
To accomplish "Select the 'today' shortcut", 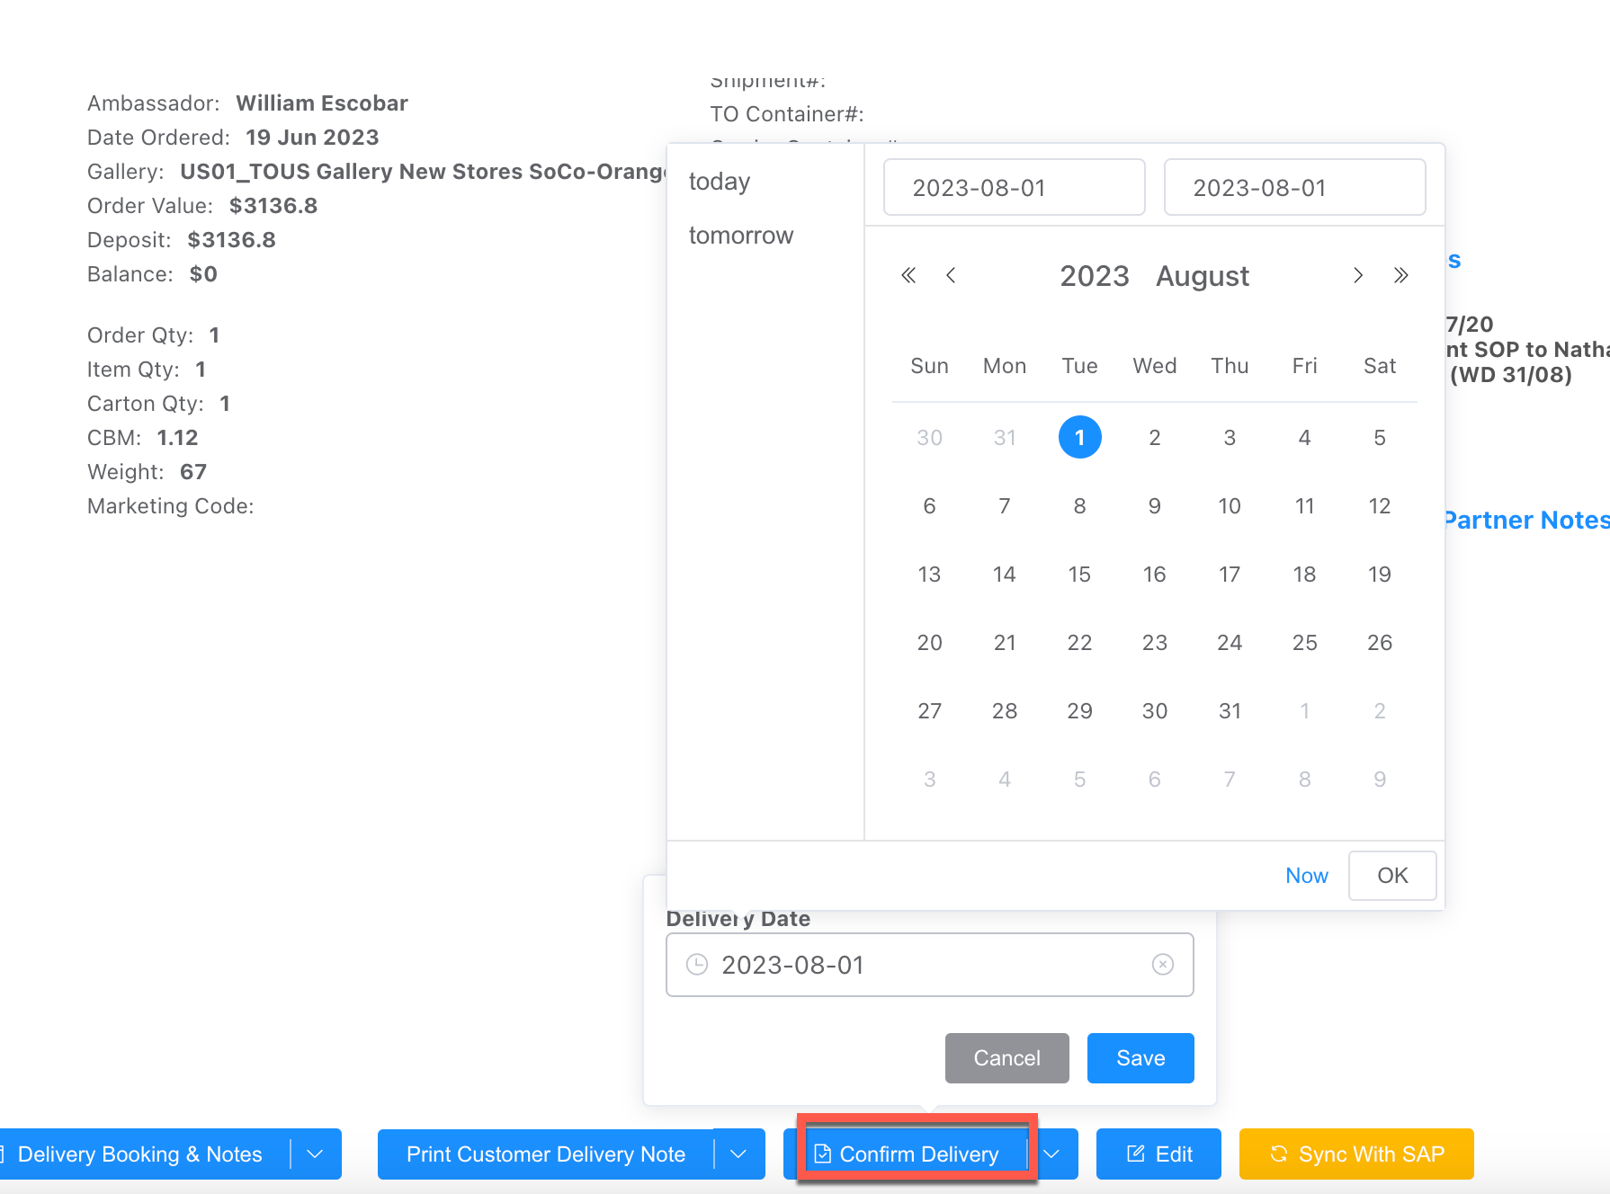I will tap(719, 182).
